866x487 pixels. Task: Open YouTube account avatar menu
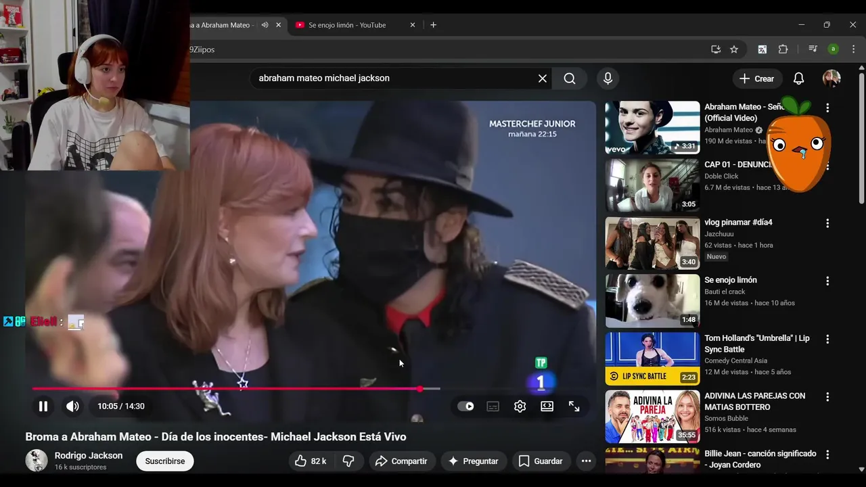[x=831, y=78]
